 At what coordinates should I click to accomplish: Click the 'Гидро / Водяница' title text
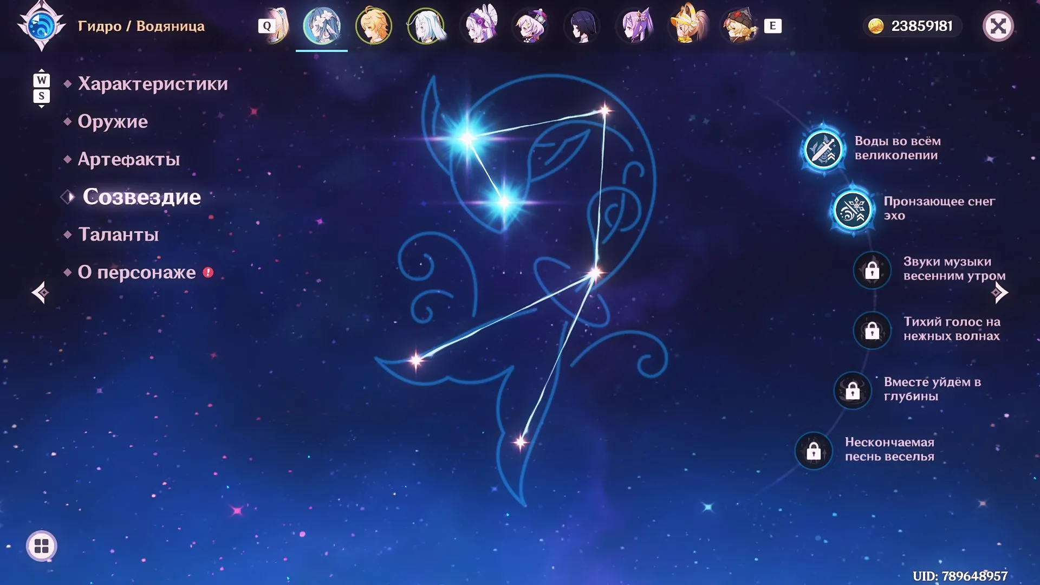(x=141, y=26)
